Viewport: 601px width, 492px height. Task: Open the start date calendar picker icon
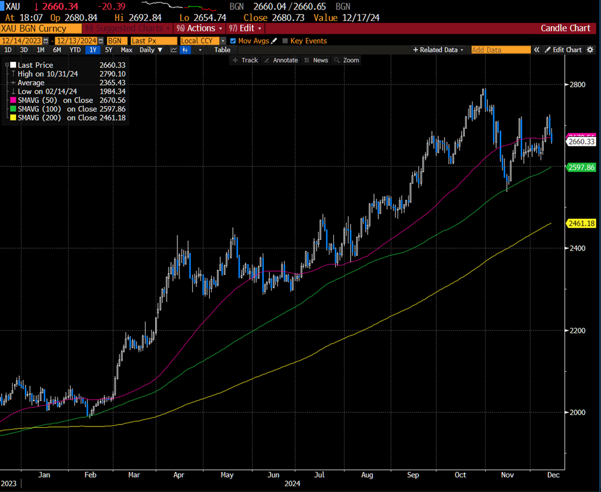(46, 41)
